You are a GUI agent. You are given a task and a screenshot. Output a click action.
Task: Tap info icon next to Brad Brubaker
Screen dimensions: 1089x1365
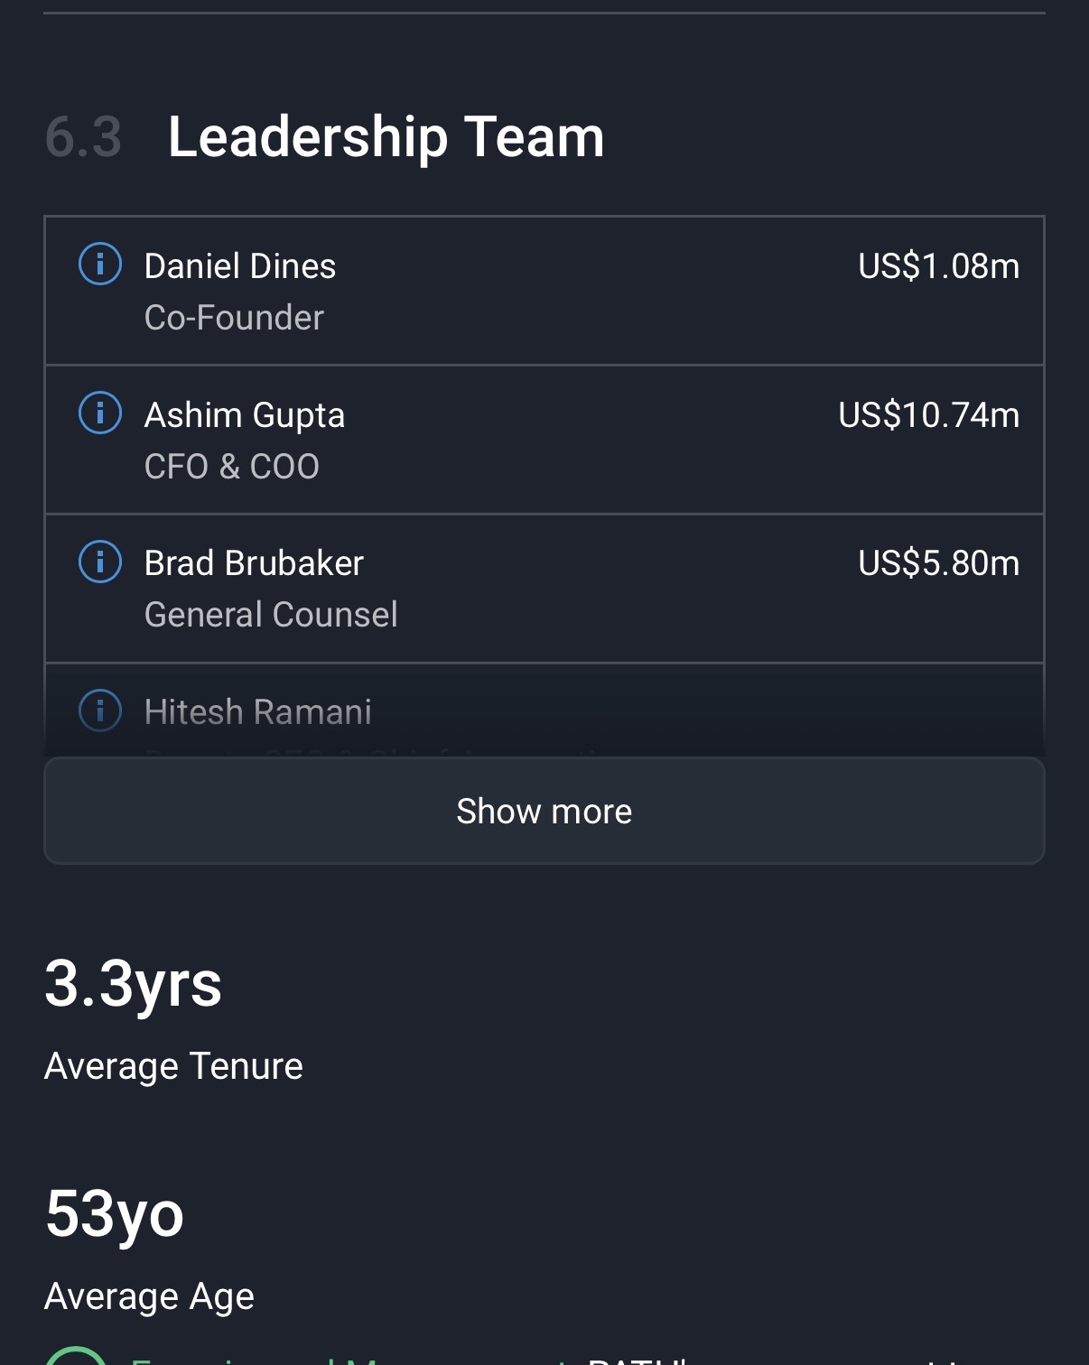100,562
